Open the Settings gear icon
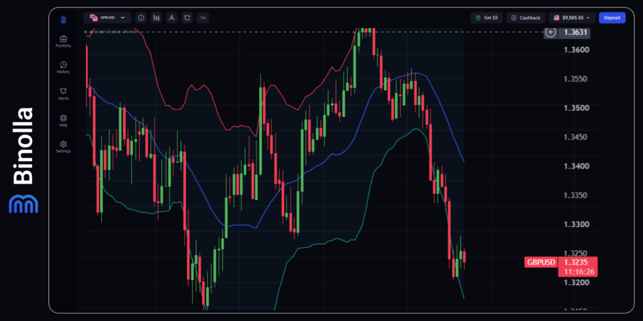Image resolution: width=643 pixels, height=321 pixels. point(63,144)
